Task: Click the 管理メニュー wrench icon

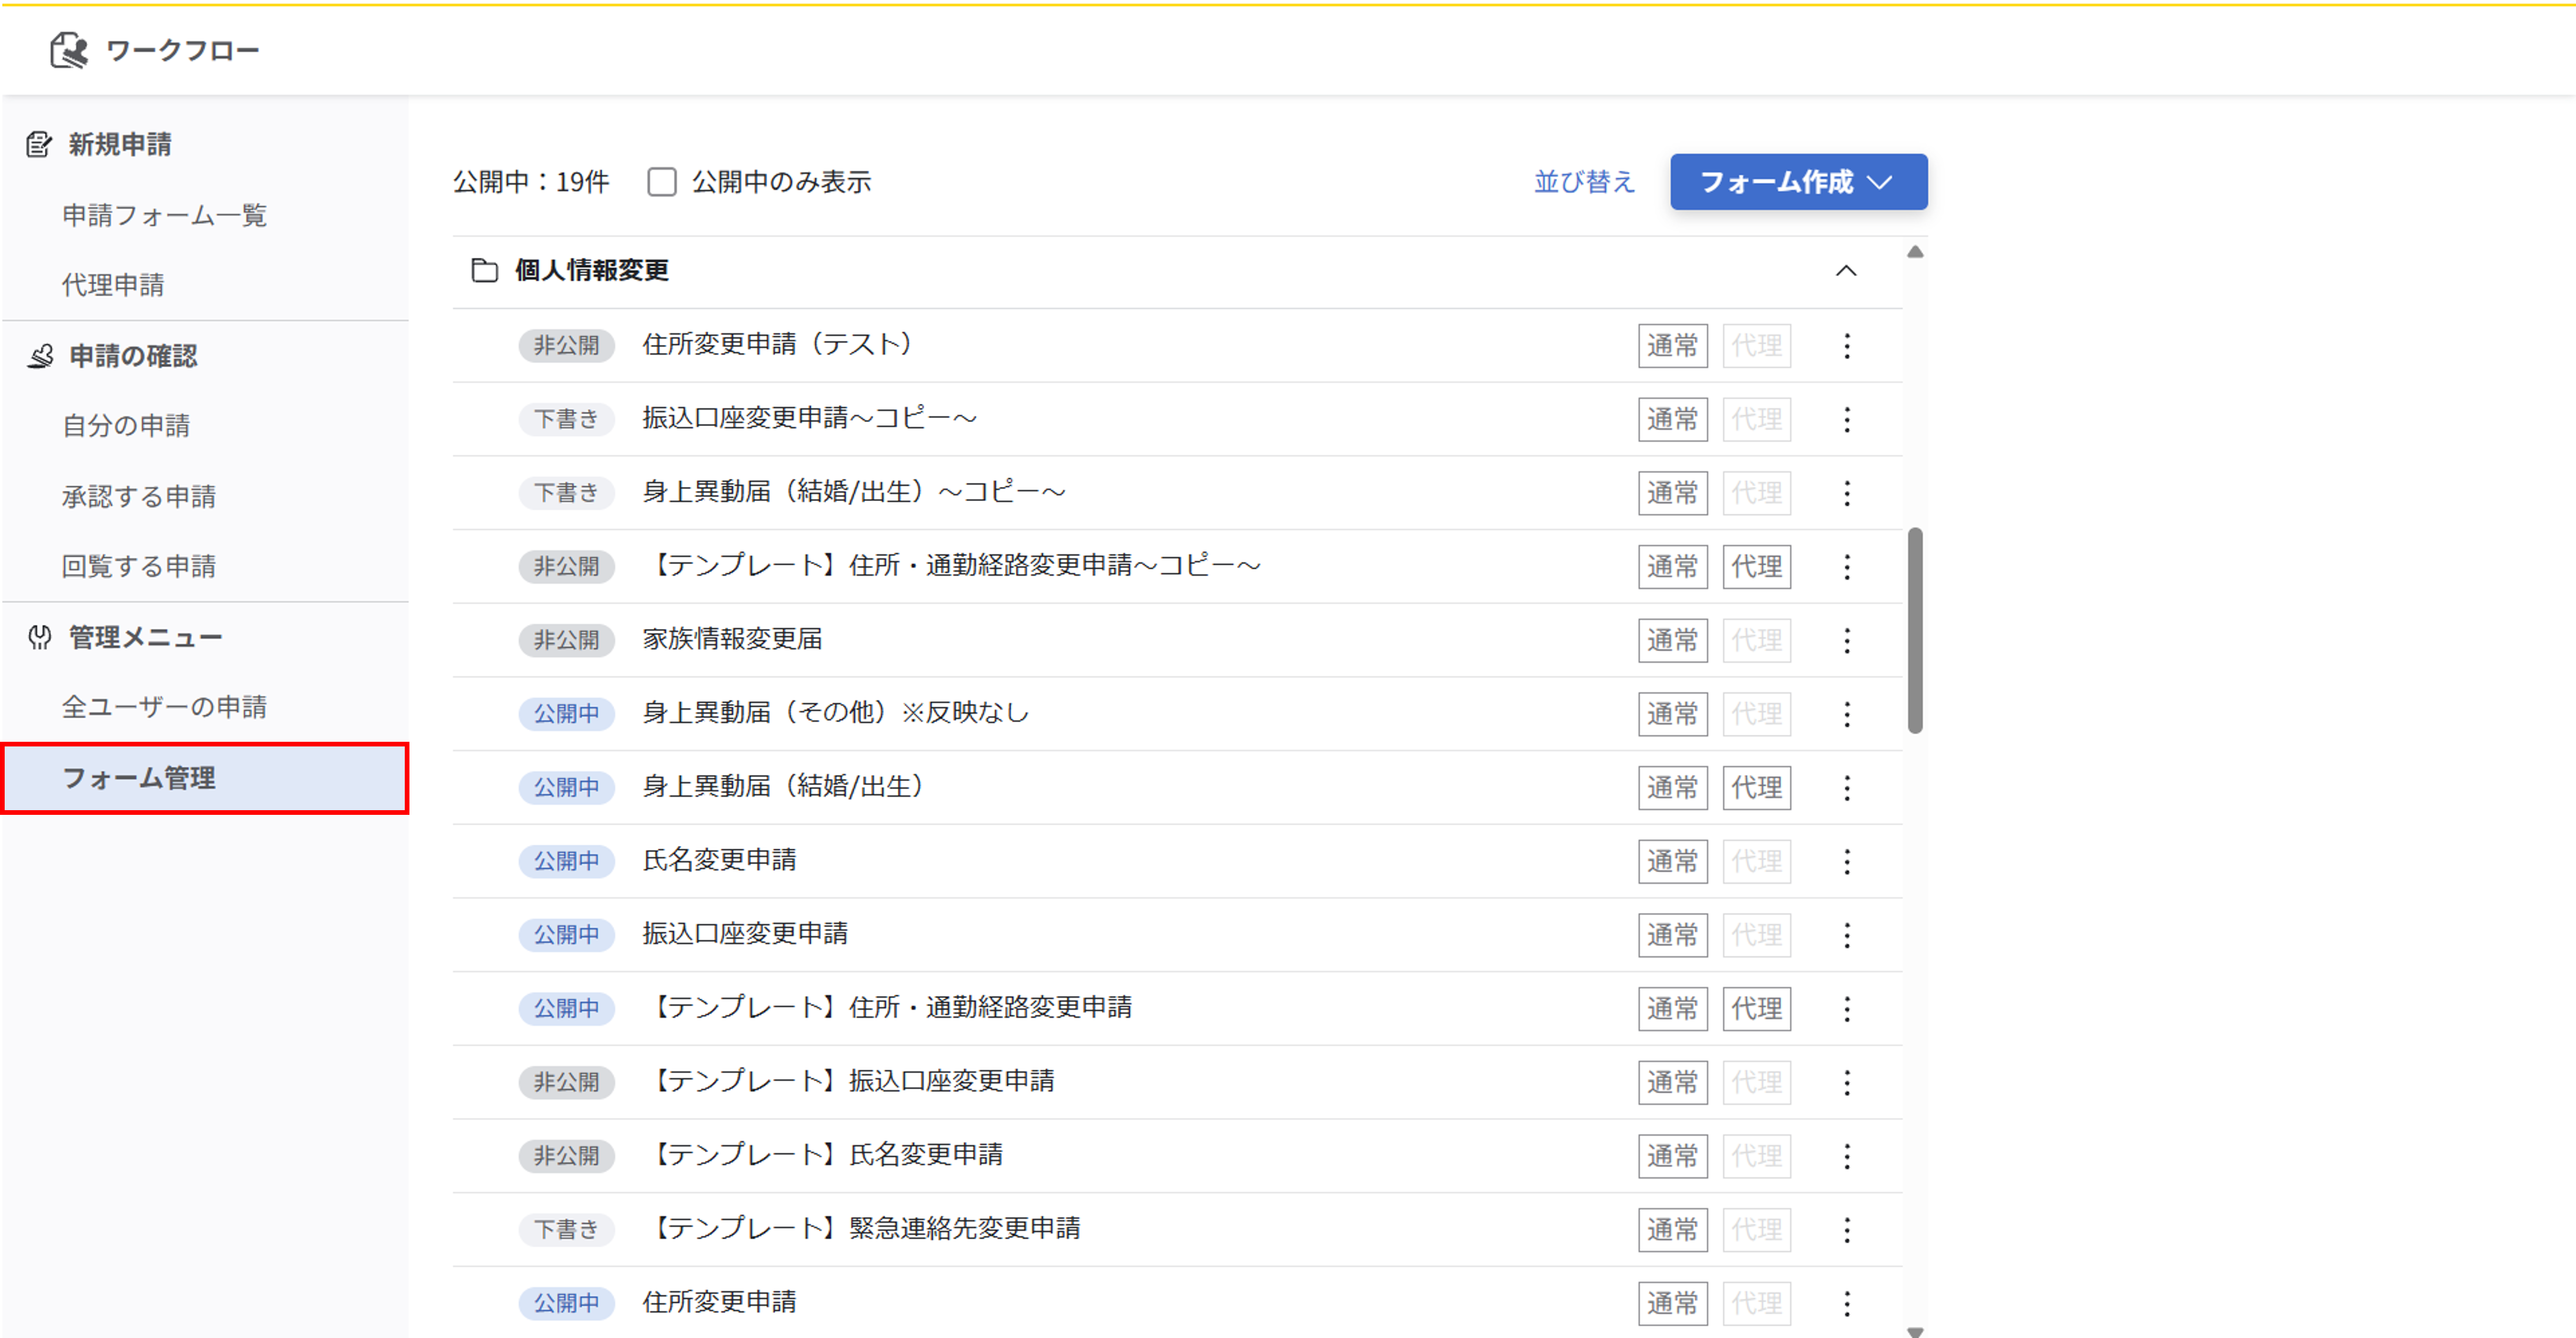Action: [x=40, y=637]
